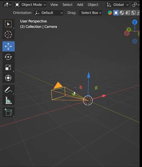Select the Scale tool
The width and height of the screenshot is (142, 167).
8,67
